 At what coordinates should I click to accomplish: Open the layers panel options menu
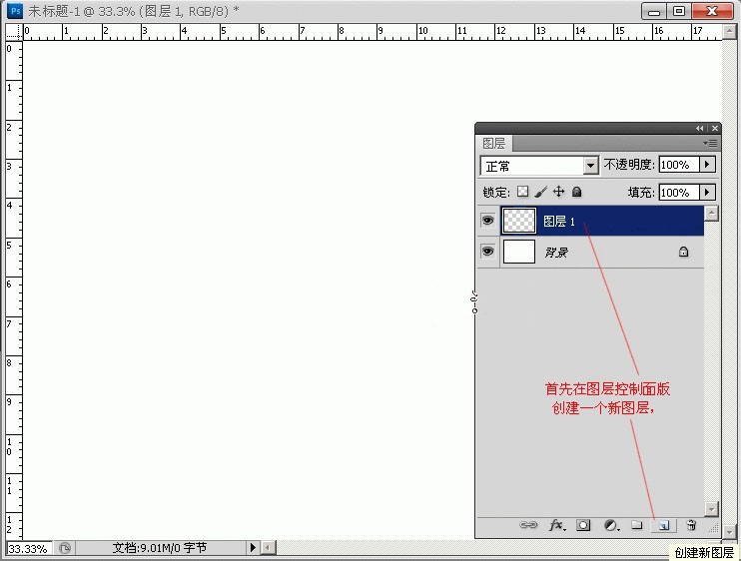[710, 143]
